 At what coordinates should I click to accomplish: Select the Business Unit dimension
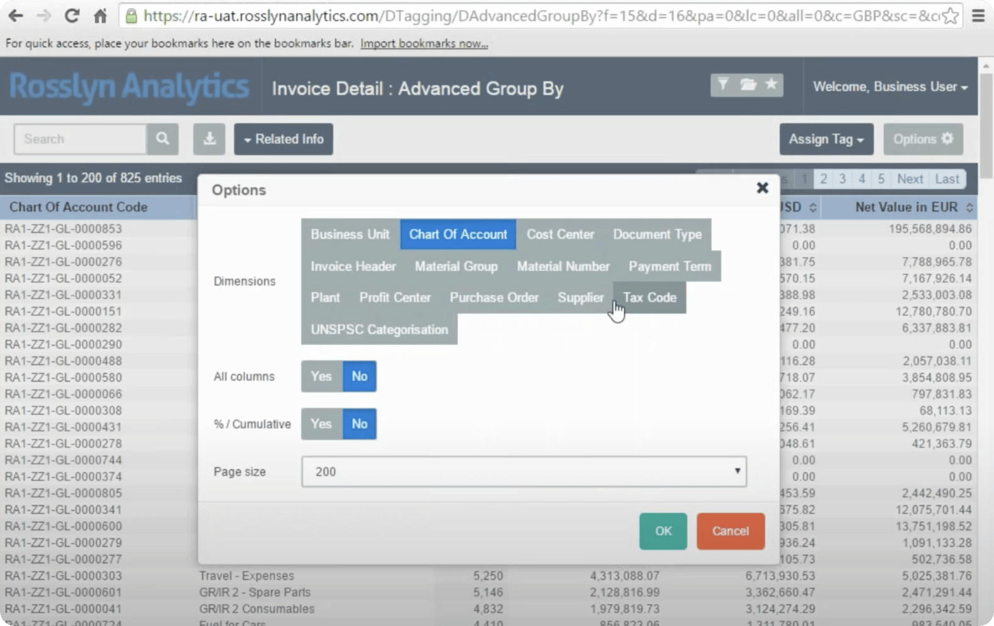(x=350, y=234)
